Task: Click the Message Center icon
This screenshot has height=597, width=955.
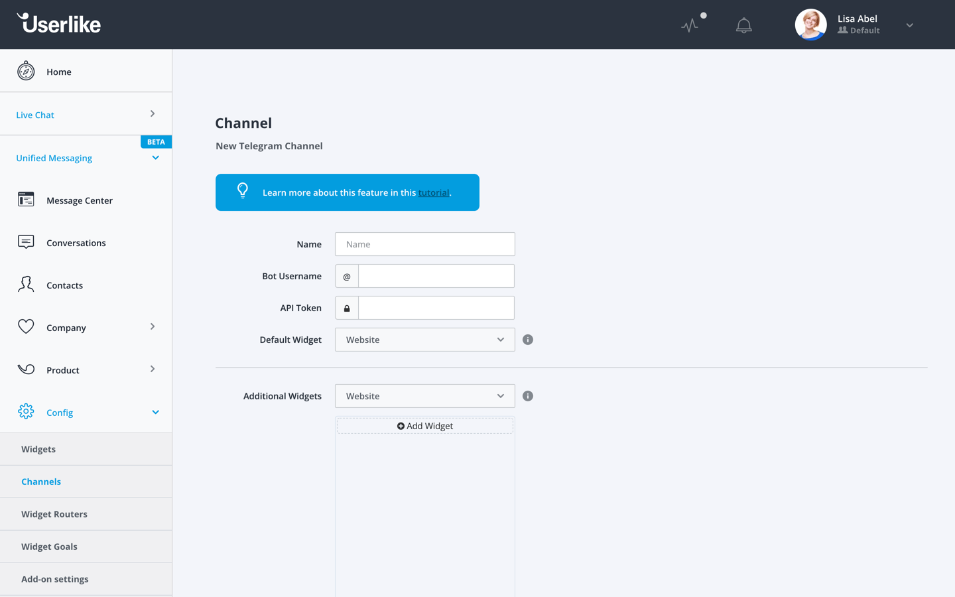Action: (26, 200)
